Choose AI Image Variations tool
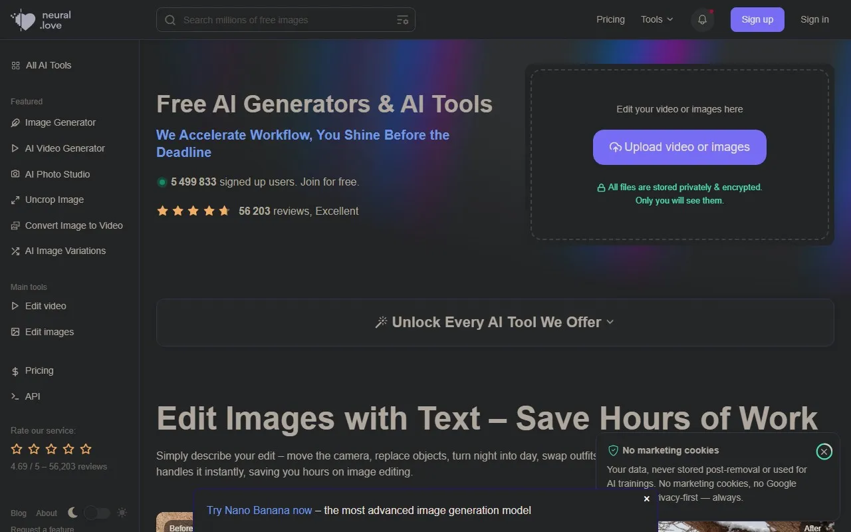This screenshot has height=532, width=851. coord(65,251)
